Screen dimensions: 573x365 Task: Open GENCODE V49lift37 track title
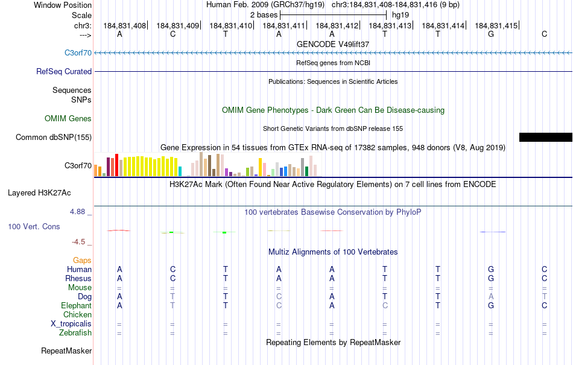coord(333,44)
